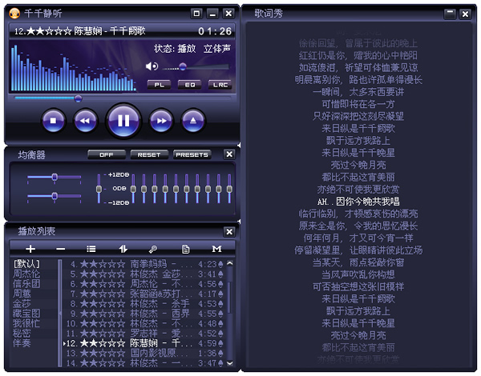Turn the equalizer OFF
The width and height of the screenshot is (481, 376).
tap(106, 154)
